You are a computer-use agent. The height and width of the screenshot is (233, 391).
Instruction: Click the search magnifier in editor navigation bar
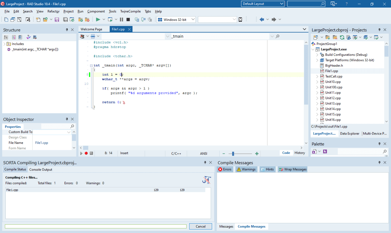tap(277, 36)
